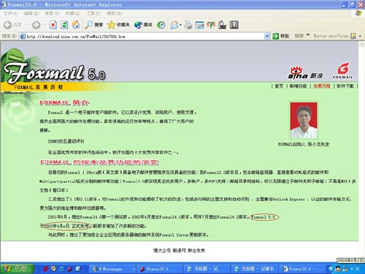Open the 2 Messenger taskbar group
This screenshot has width=365, height=274.
[x=112, y=269]
